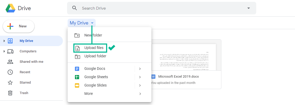Click the Upload files icon

[x=77, y=48]
